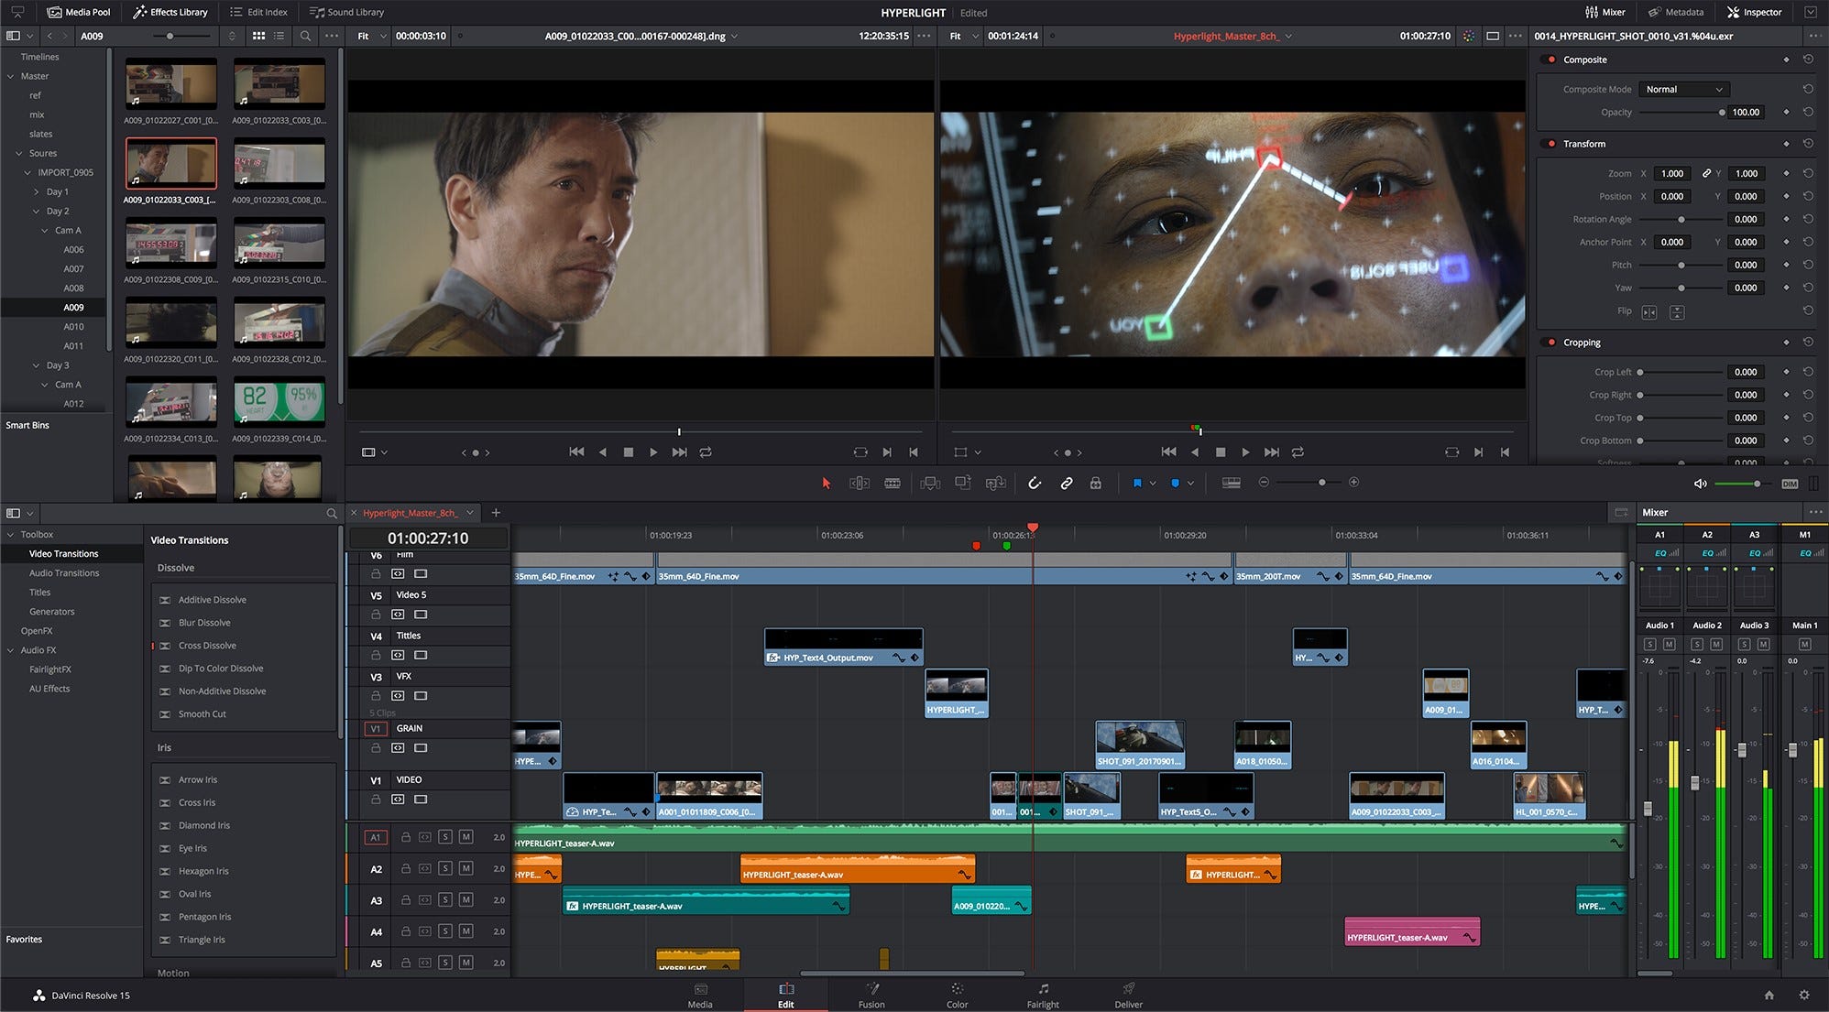Open the flag color dropdown
The image size is (1829, 1012).
click(x=1154, y=483)
